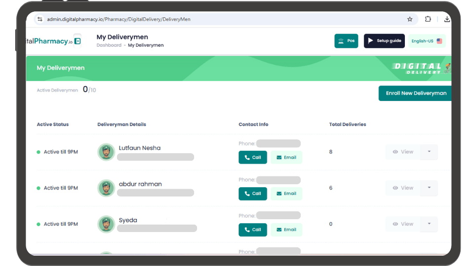Bookmark this page with the star icon
This screenshot has height=266, width=474.
click(410, 19)
